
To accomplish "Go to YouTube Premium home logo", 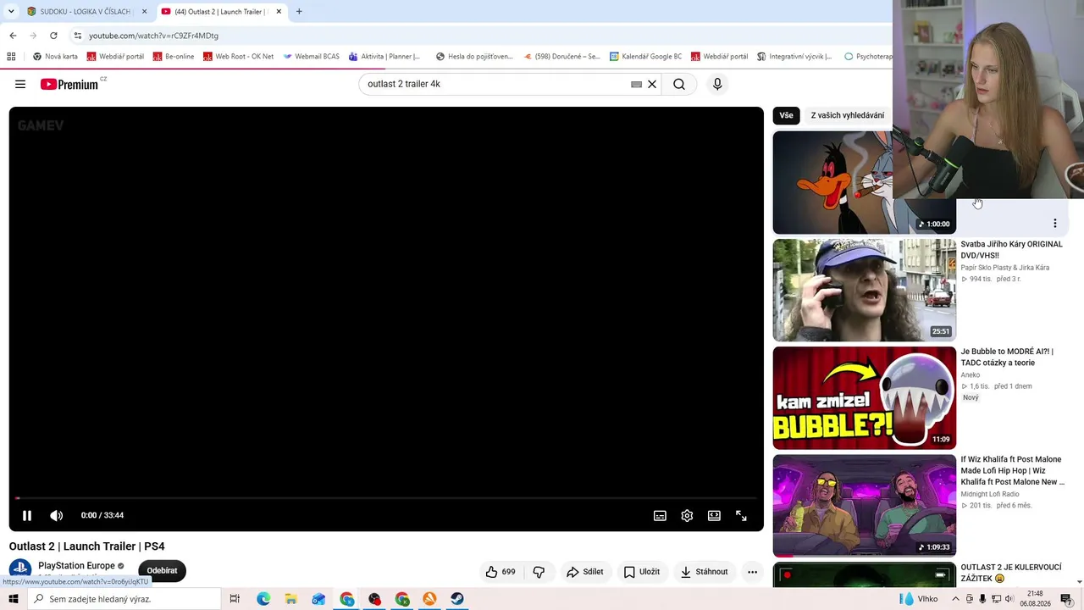I will (69, 84).
